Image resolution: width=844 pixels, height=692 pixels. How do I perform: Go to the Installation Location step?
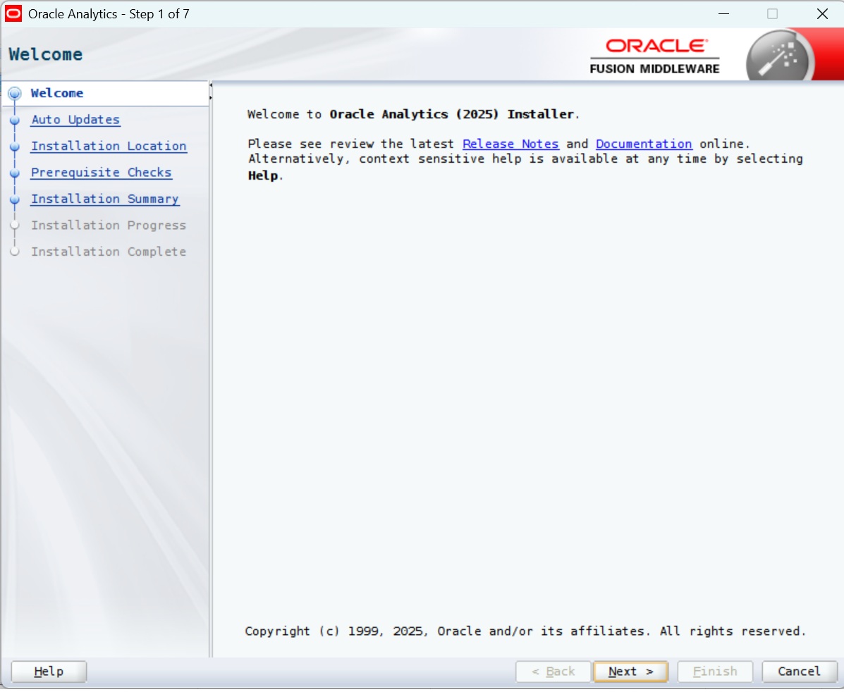point(109,146)
